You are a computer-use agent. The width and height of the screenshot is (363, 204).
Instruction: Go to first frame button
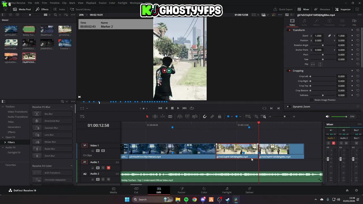click(160, 108)
